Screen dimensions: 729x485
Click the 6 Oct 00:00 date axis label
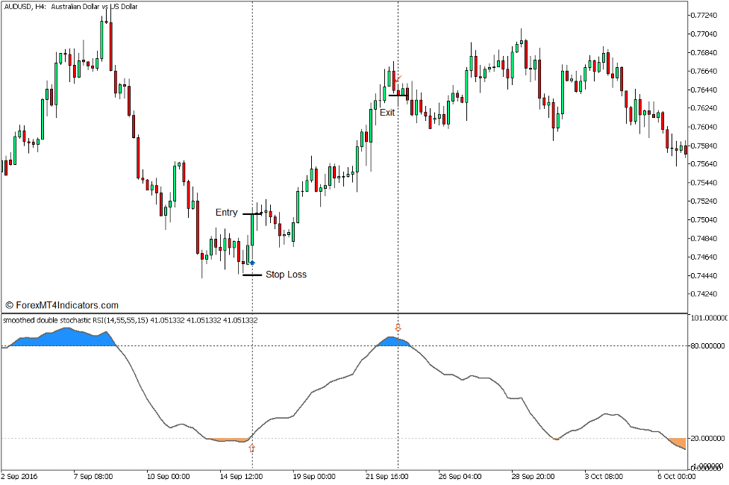(x=675, y=475)
